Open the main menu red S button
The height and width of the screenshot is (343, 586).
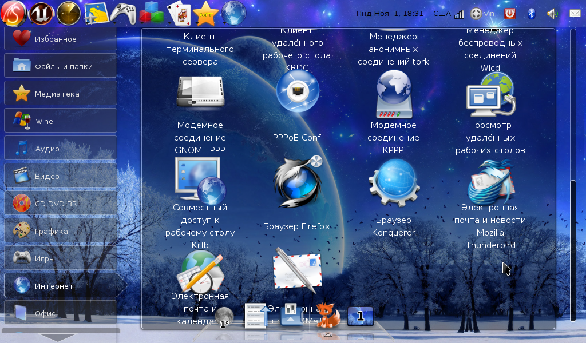14,13
